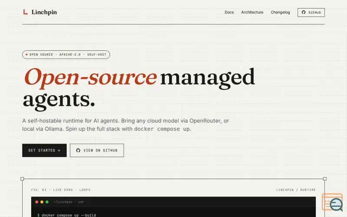
Task: Open the Changelog navigation link
Action: tap(280, 13)
